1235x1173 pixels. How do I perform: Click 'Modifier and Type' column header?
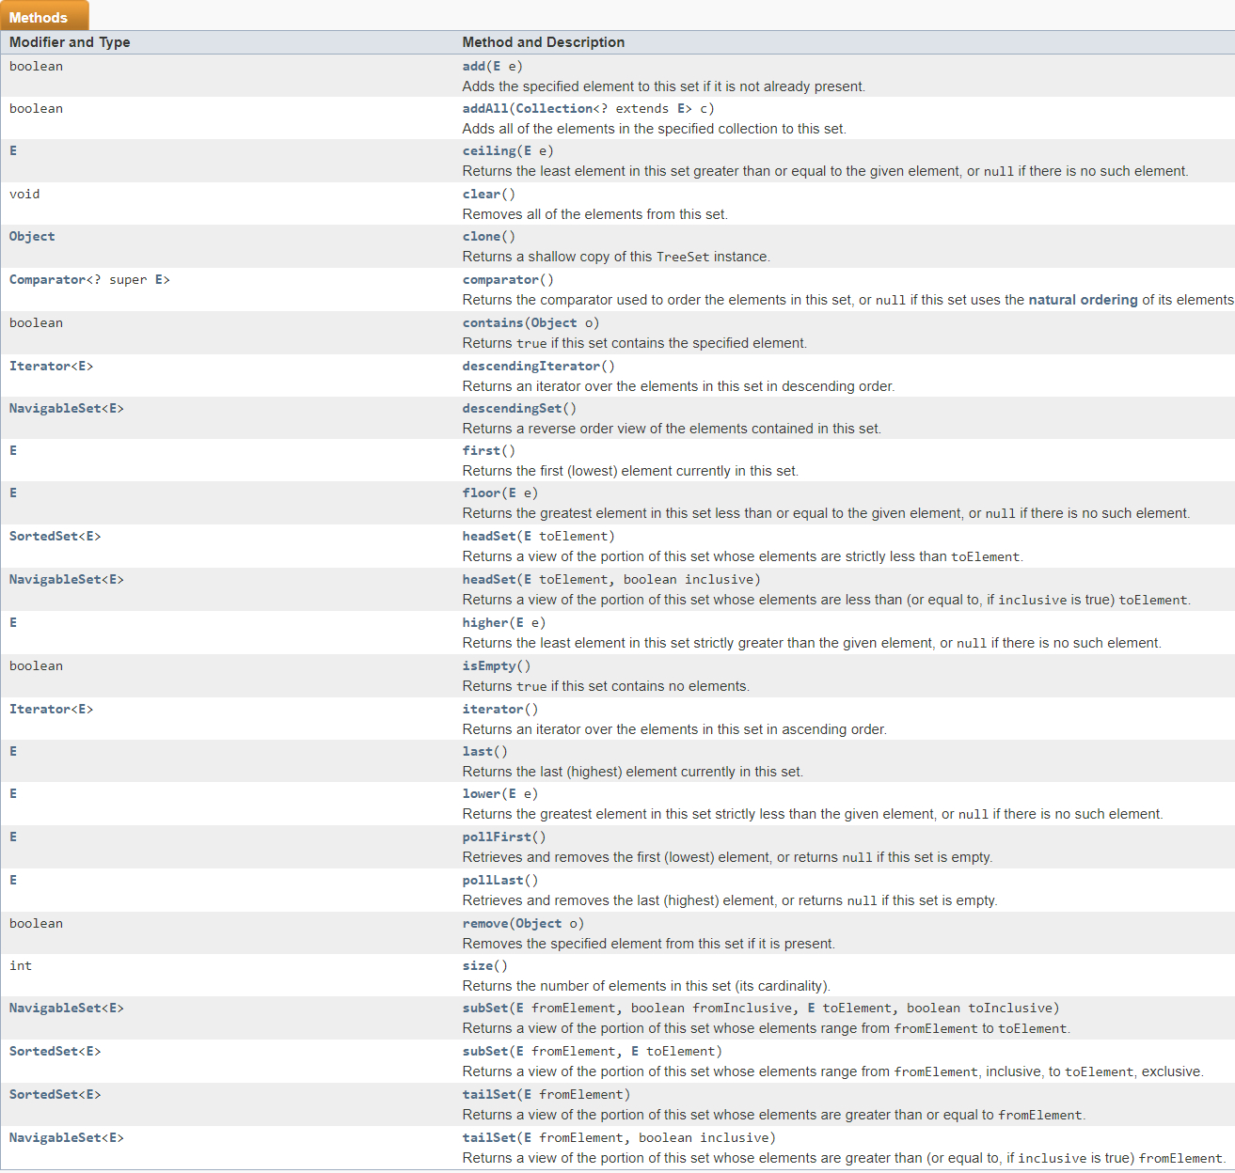tap(70, 42)
